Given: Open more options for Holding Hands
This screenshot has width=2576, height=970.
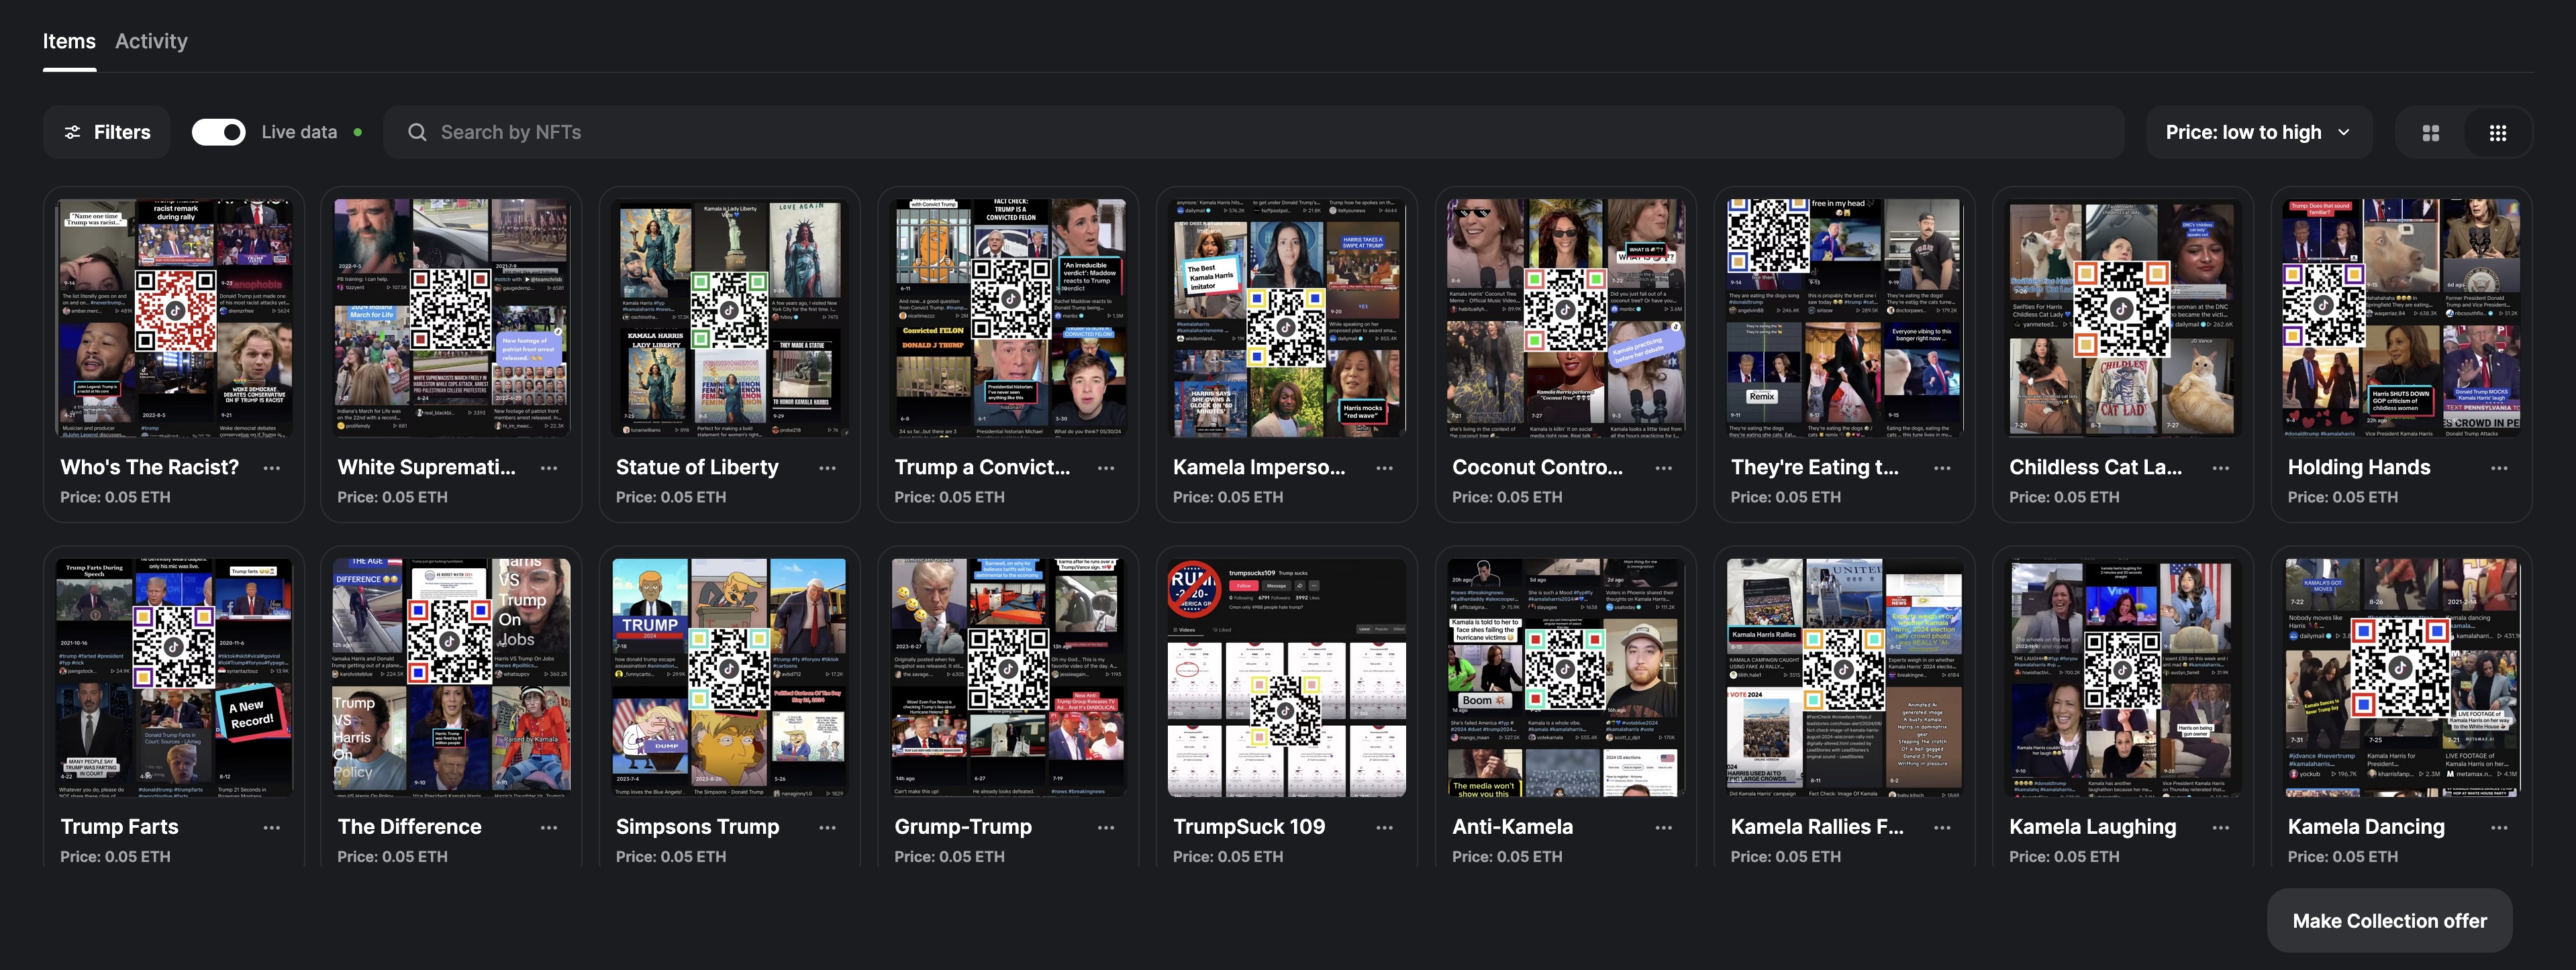Looking at the screenshot, I should click(2499, 468).
